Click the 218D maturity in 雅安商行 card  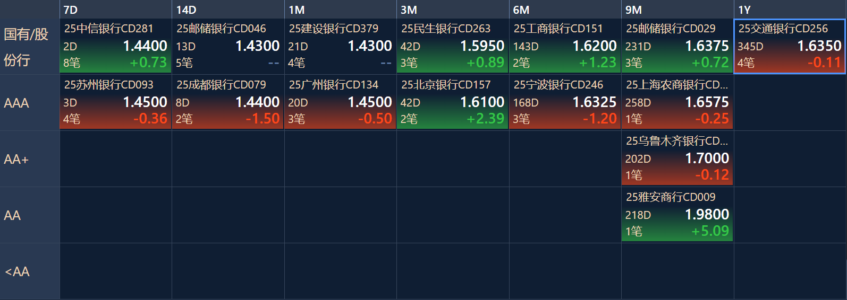(x=638, y=215)
